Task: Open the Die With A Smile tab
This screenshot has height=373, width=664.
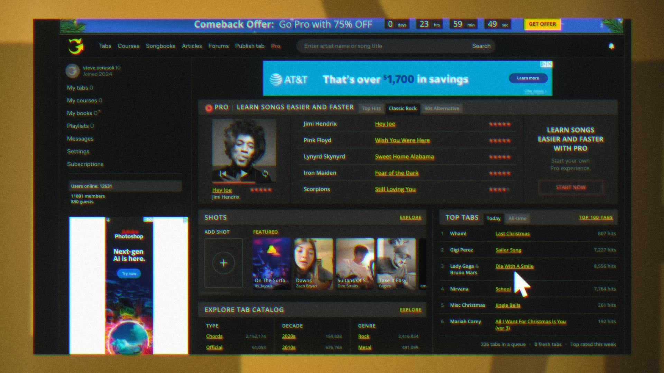Action: [x=514, y=266]
